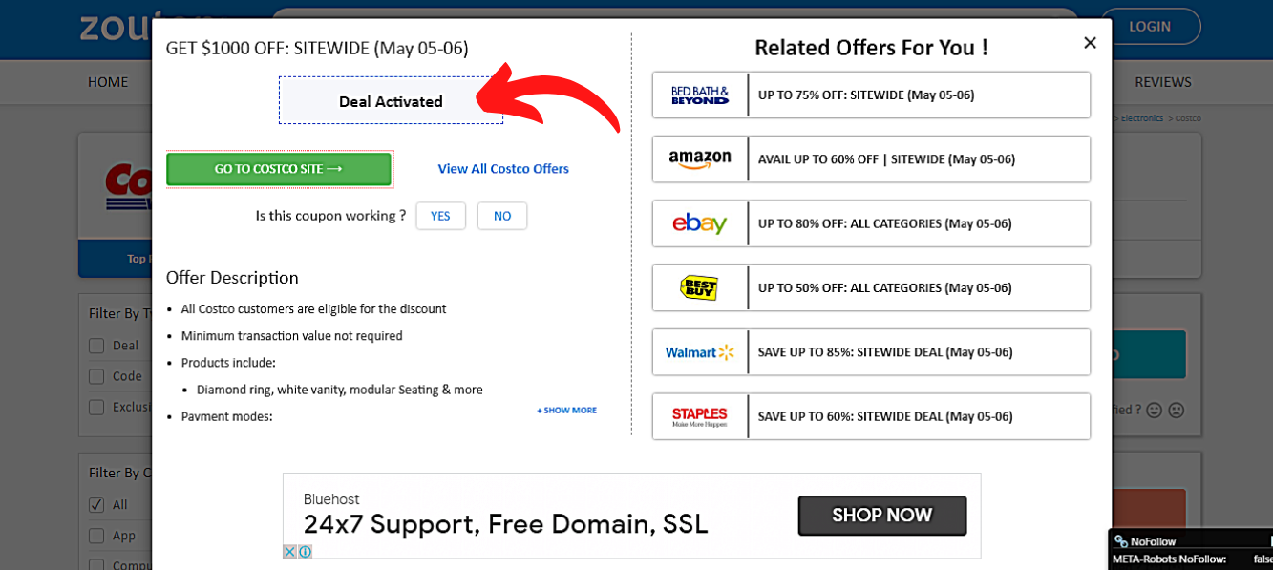Image resolution: width=1273 pixels, height=570 pixels.
Task: Close the Bluehost ad with X icon
Action: pyautogui.click(x=289, y=552)
